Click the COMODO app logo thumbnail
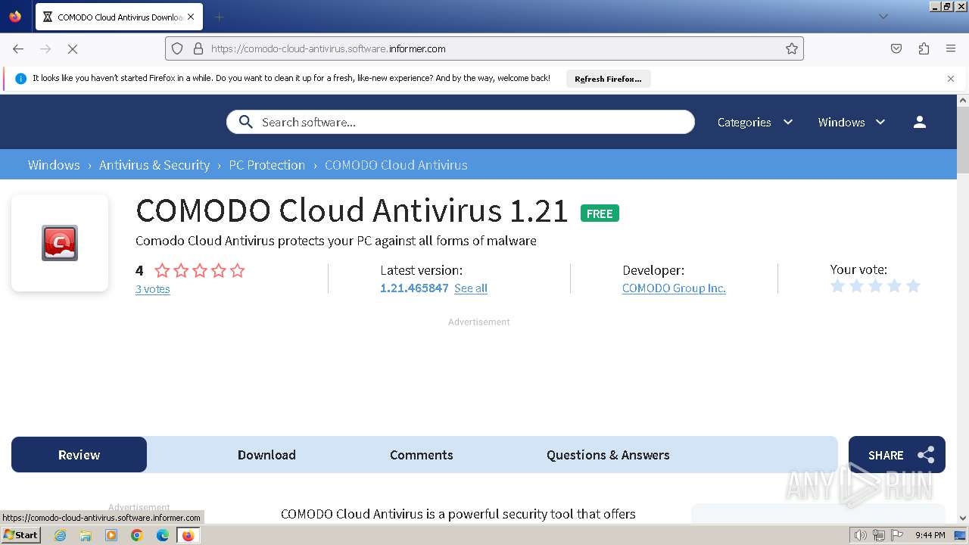The width and height of the screenshot is (969, 545). pyautogui.click(x=60, y=243)
